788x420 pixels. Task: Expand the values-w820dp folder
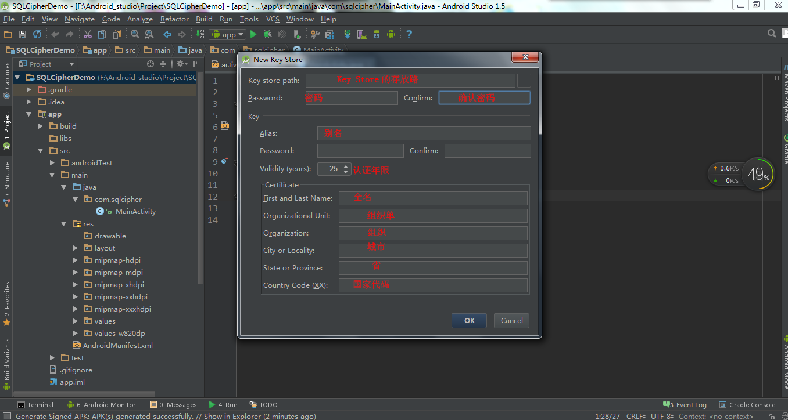coord(76,334)
